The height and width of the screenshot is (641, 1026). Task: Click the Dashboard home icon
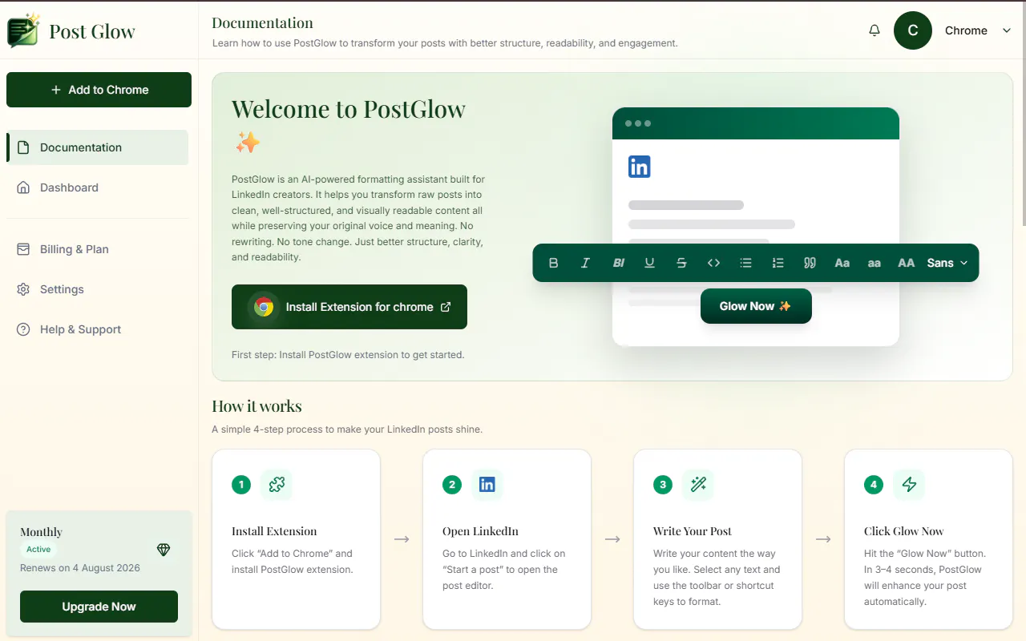23,187
